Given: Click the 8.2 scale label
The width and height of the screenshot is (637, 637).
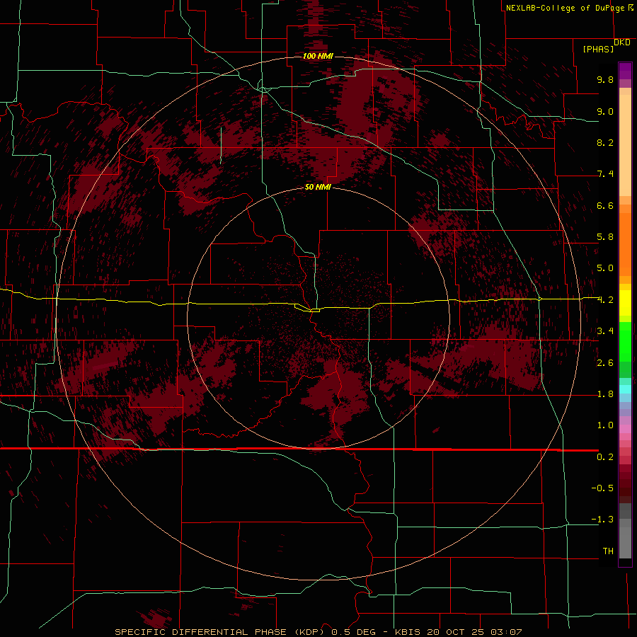Looking at the screenshot, I should pos(605,142).
